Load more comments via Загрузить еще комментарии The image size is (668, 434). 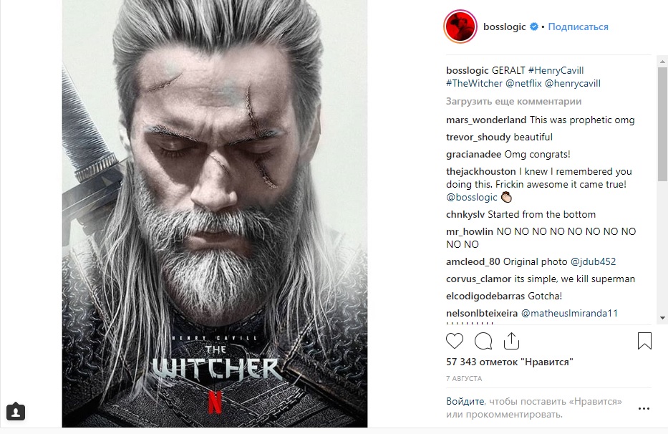513,102
